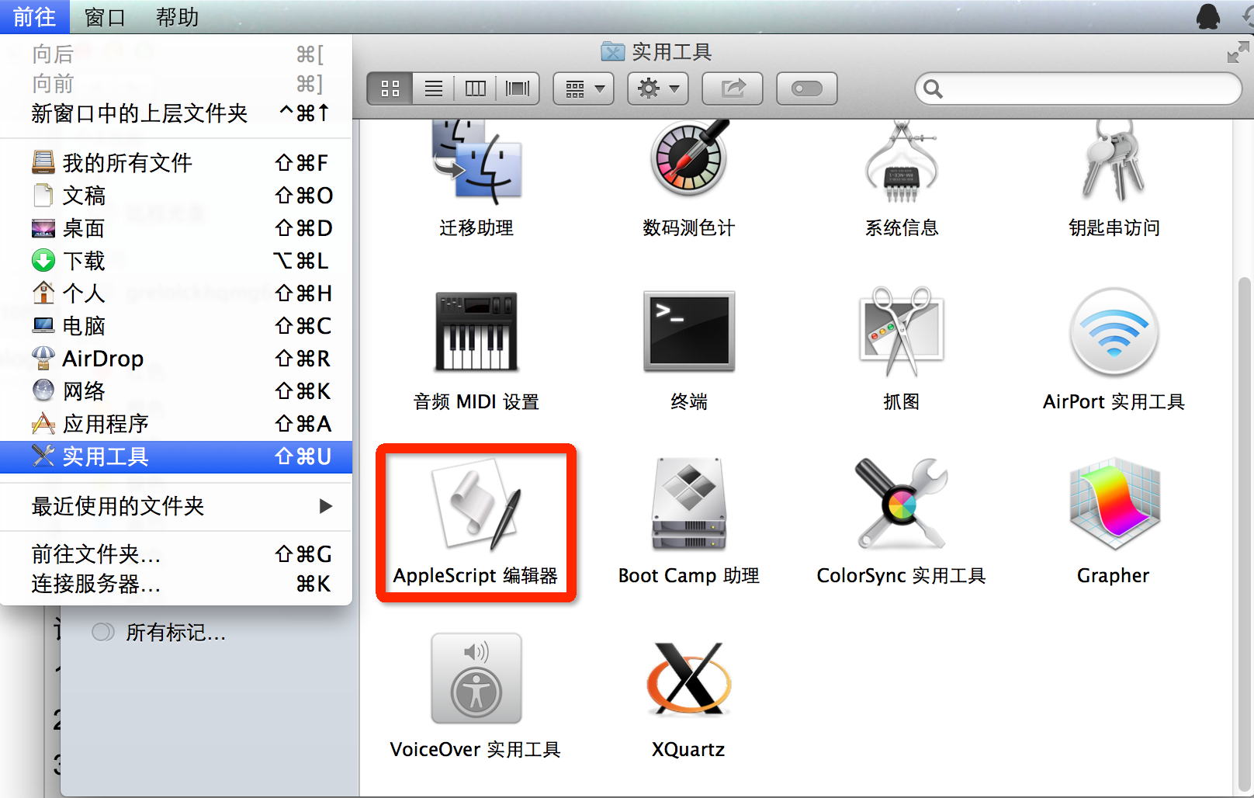1254x798 pixels.
Task: Open the 帮助 (Help) menu
Action: 177,16
